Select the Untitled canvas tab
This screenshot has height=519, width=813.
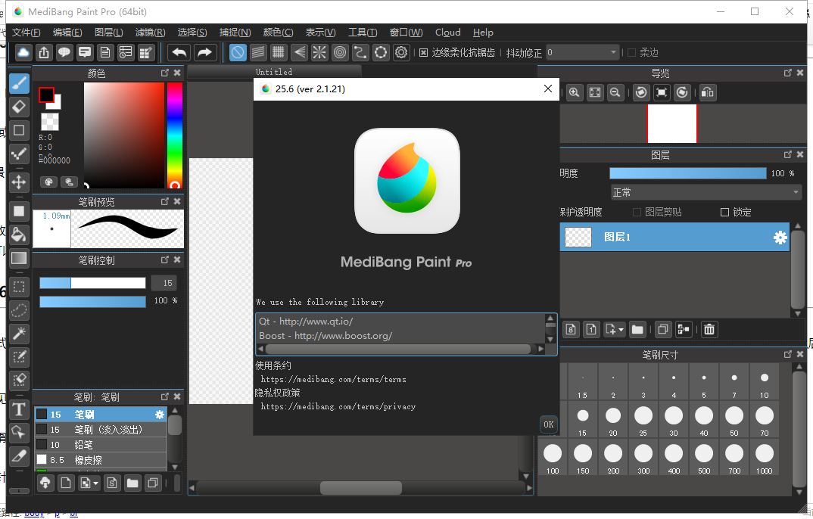tap(274, 72)
